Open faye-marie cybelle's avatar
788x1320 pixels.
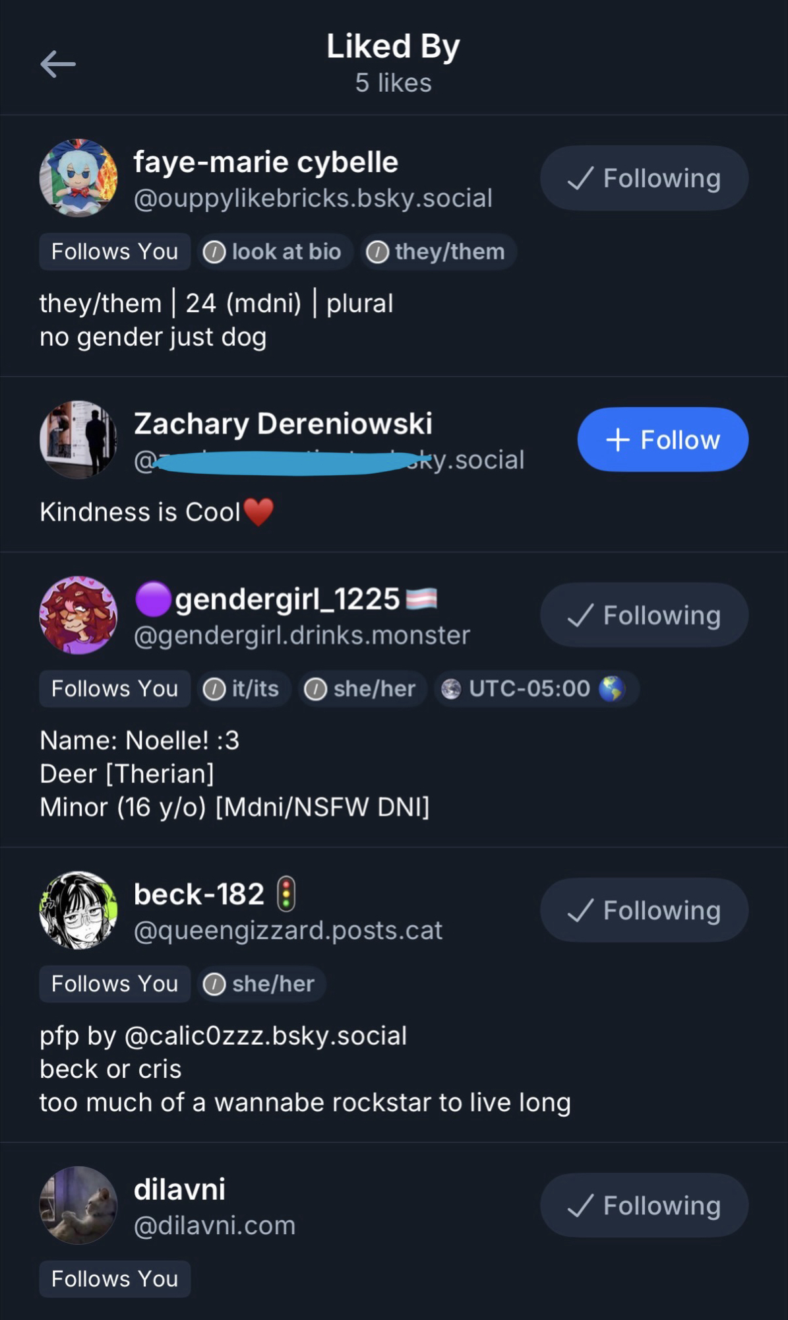(x=78, y=178)
